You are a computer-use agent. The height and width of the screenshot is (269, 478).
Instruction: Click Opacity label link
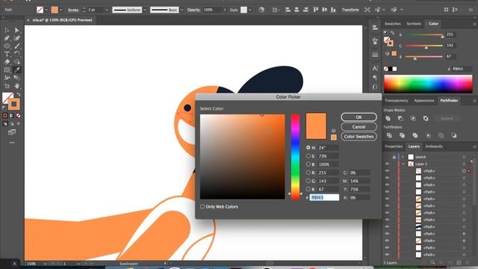(193, 10)
